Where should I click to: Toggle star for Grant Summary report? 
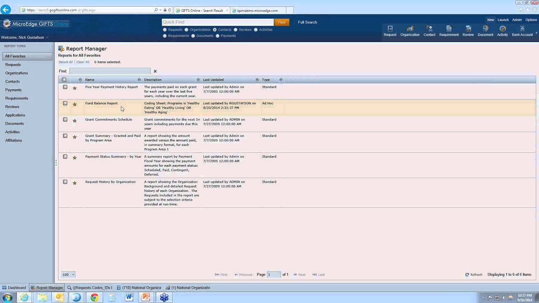coord(75,137)
